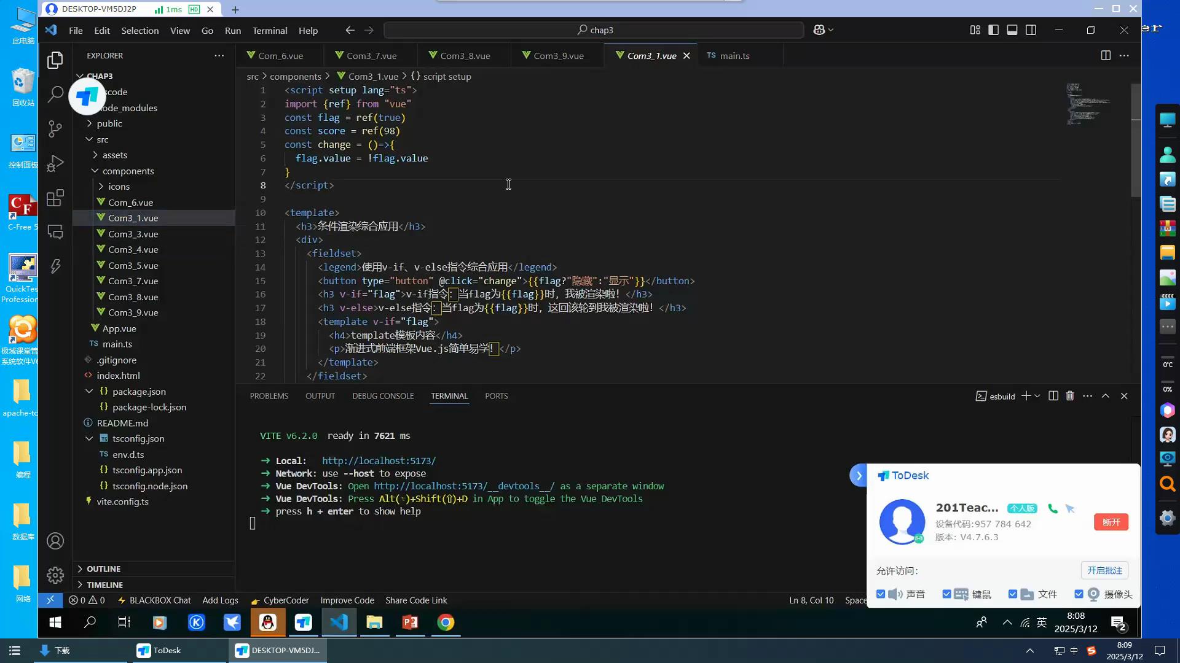This screenshot has height=663, width=1180.
Task: Click the Manage gear icon
Action: tap(55, 575)
